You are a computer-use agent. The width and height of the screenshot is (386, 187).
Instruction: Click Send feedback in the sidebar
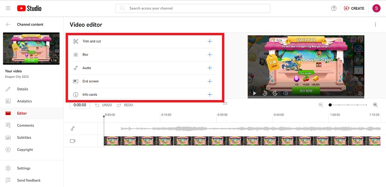pyautogui.click(x=31, y=180)
